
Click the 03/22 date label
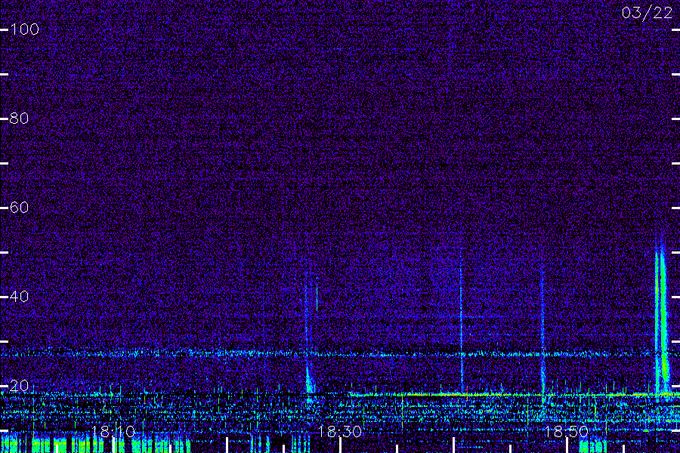(x=647, y=13)
